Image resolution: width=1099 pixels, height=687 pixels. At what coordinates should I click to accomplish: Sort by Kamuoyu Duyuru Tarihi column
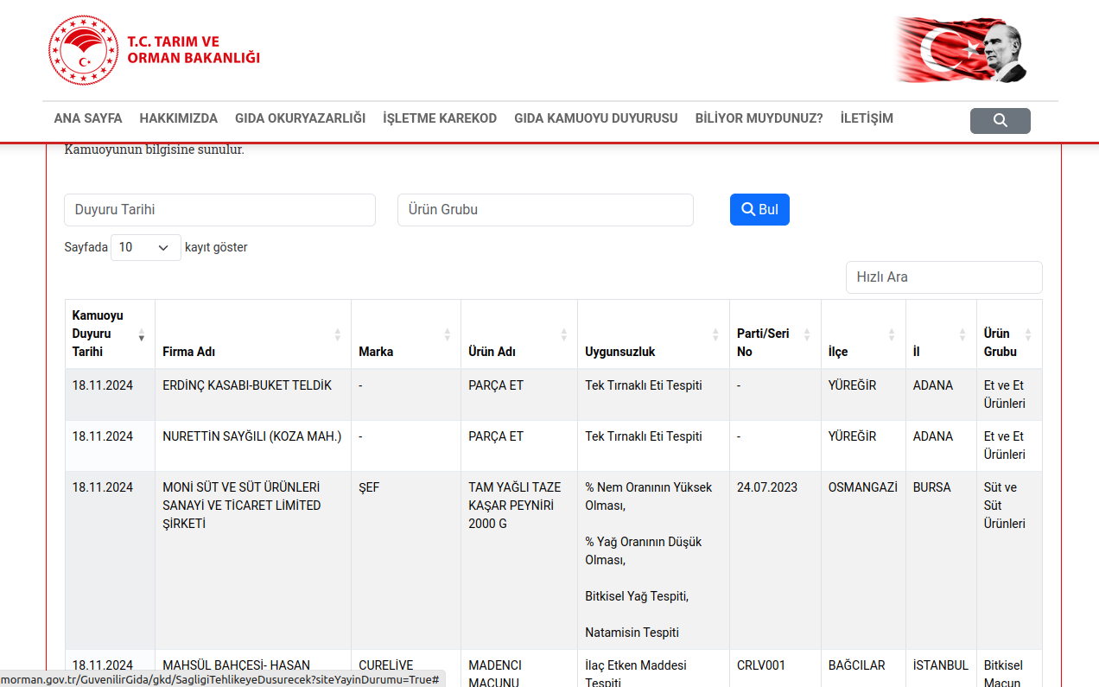point(110,334)
